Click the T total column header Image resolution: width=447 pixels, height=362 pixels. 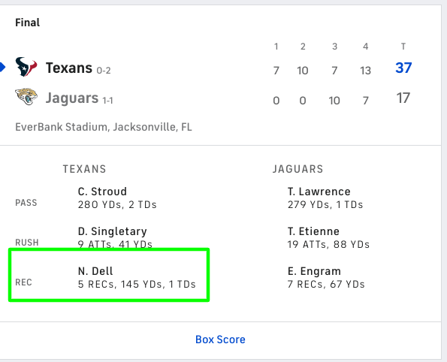[403, 47]
